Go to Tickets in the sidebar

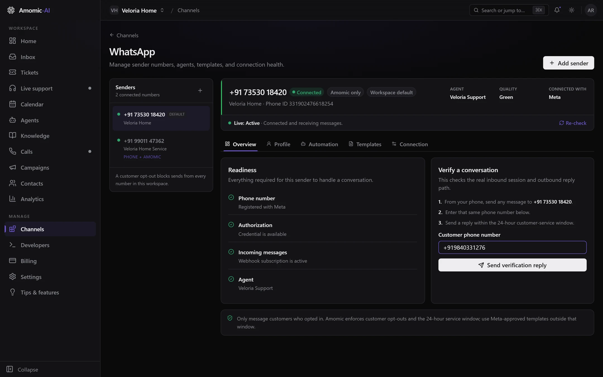[50, 73]
